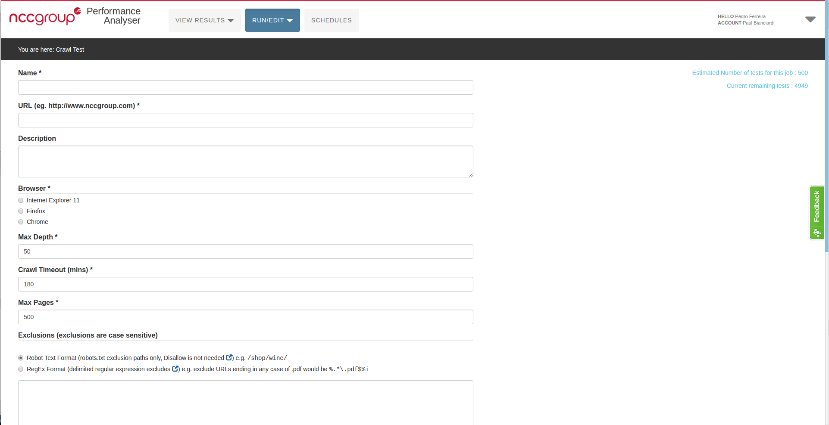The image size is (829, 425).
Task: Click the 'You are here: Crawl Test' breadcrumb
Action: pos(51,50)
